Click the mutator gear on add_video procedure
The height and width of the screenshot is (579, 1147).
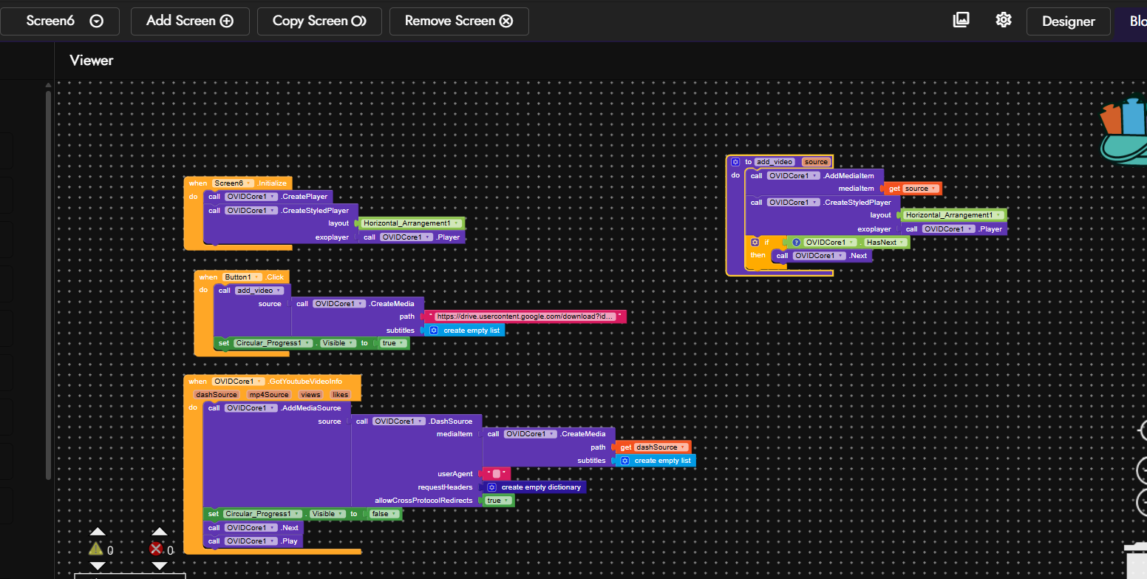pos(735,162)
